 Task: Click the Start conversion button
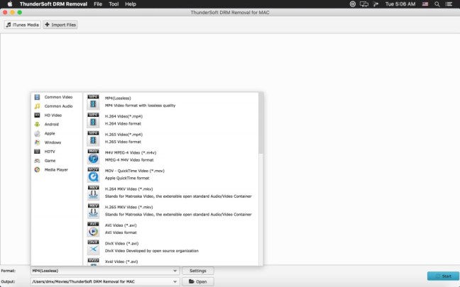coord(443,276)
